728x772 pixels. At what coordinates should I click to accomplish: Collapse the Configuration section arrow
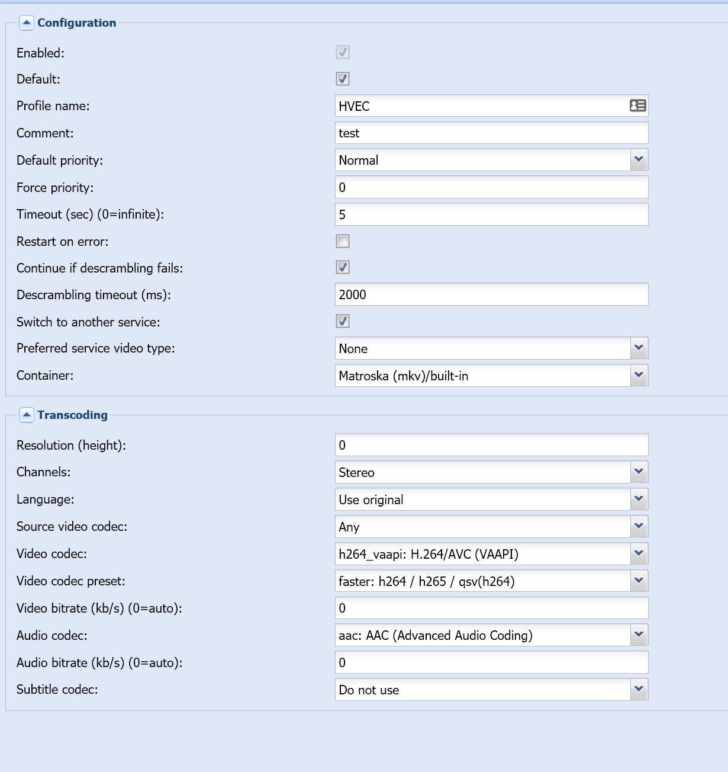coord(27,23)
